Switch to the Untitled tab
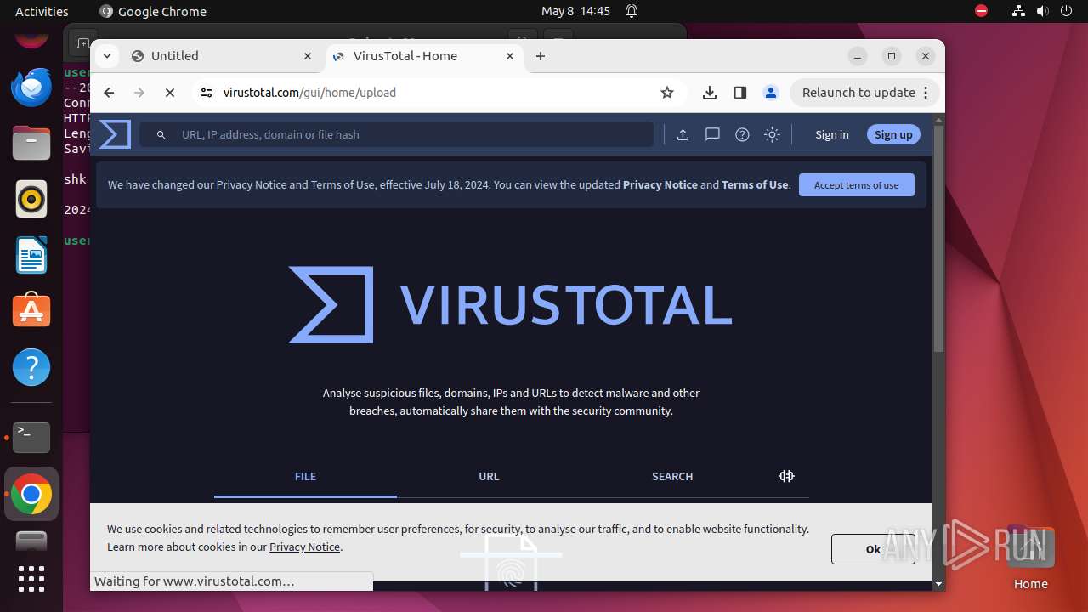 pos(223,56)
